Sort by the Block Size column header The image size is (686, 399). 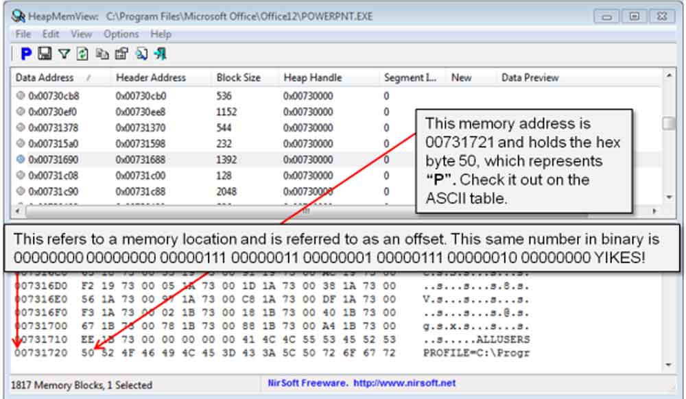pyautogui.click(x=238, y=77)
